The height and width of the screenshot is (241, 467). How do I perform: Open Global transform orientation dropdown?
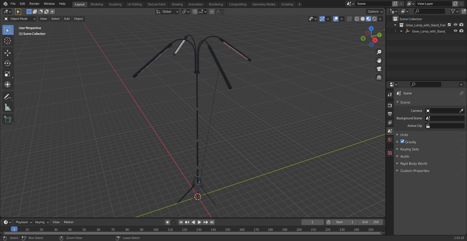(168, 12)
